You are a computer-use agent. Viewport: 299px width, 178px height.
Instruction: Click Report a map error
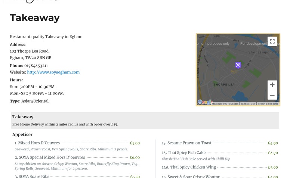point(268,104)
